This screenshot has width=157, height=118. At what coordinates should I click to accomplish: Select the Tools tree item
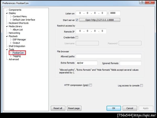[x=12, y=49]
